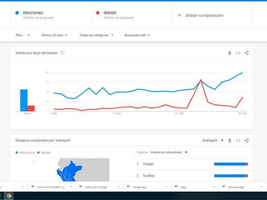267x200 pixels.
Task: Expand options for images.jpg download
Action: point(166,187)
